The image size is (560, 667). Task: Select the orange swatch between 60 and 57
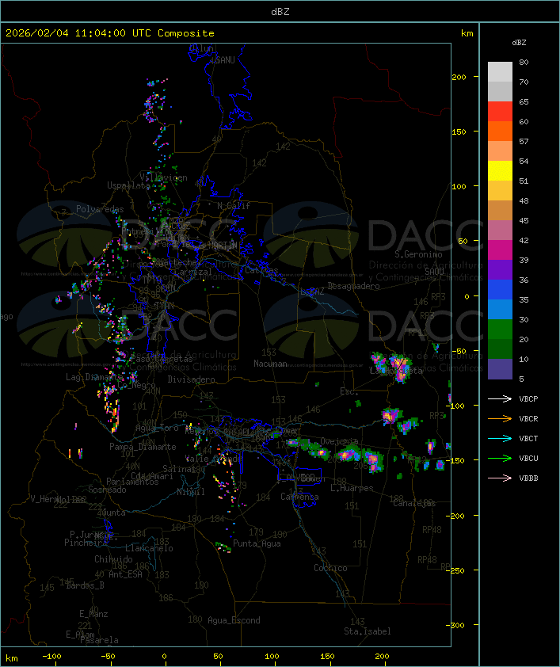pyautogui.click(x=500, y=131)
